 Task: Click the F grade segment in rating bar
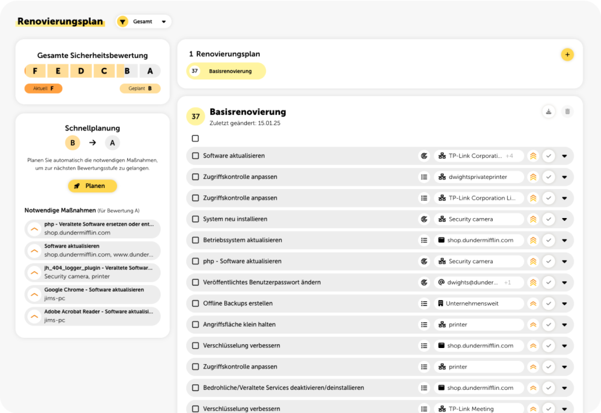[x=35, y=71]
